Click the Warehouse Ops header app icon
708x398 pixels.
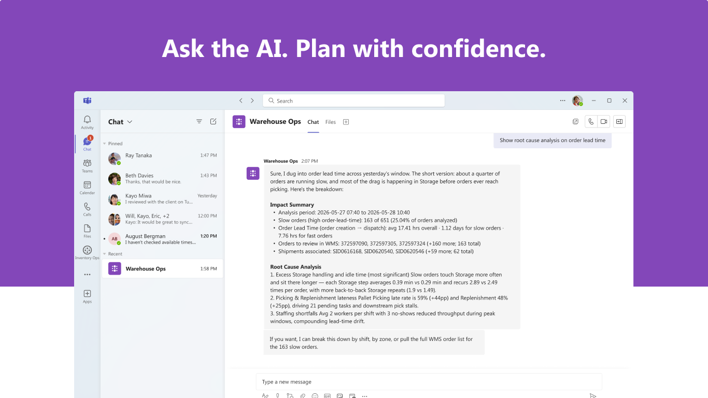click(239, 122)
